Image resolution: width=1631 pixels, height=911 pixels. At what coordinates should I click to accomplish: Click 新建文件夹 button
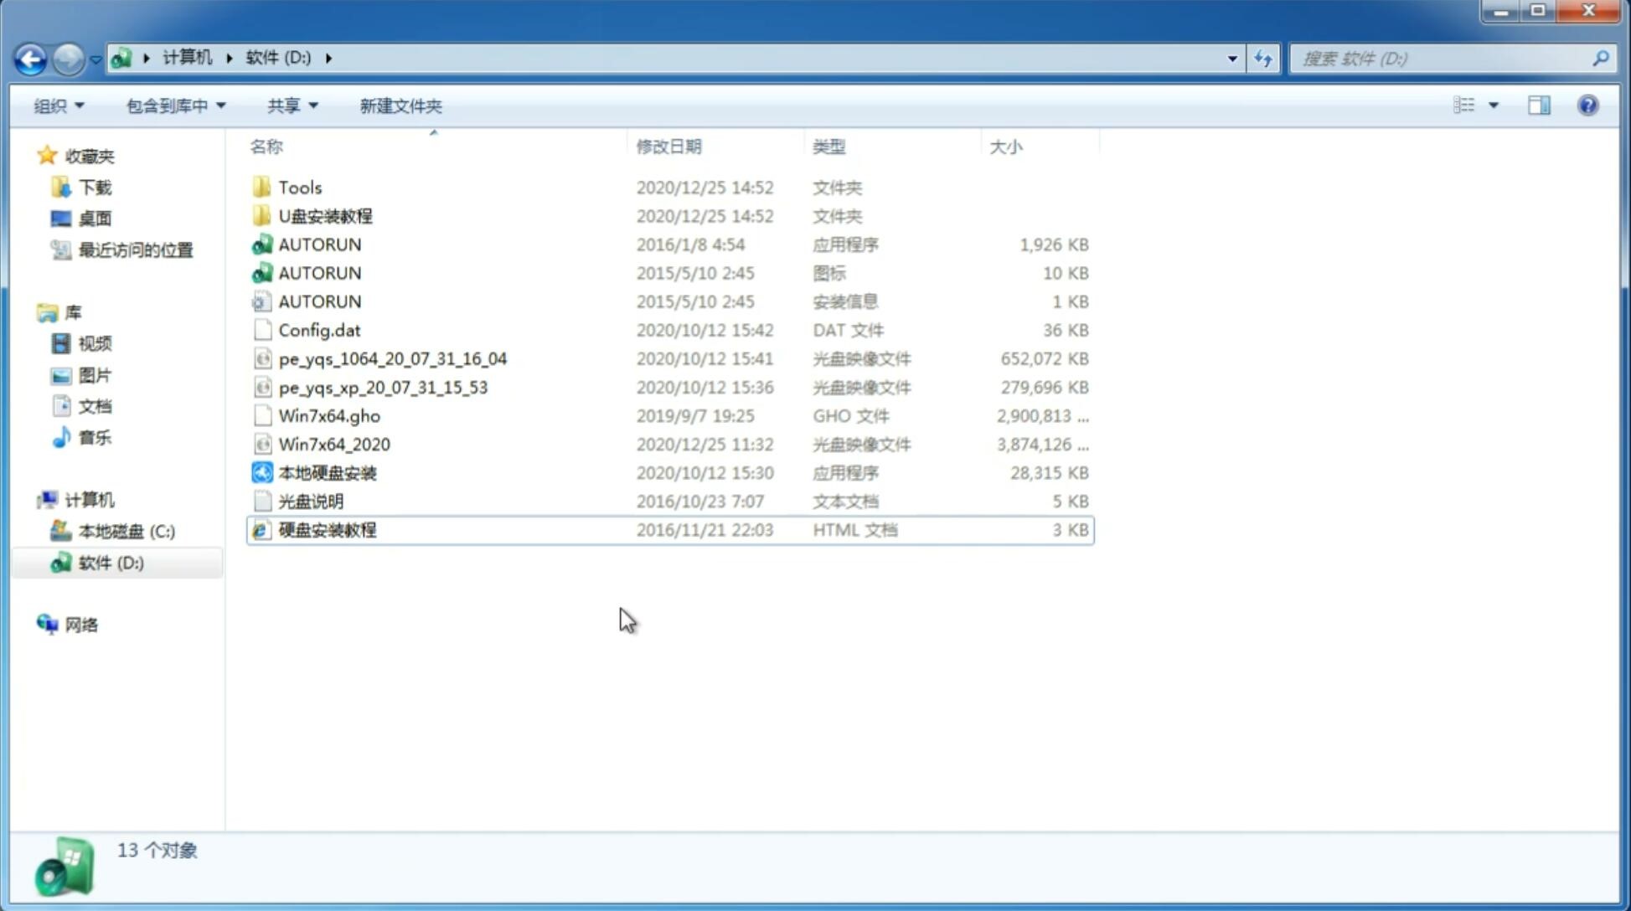(400, 106)
